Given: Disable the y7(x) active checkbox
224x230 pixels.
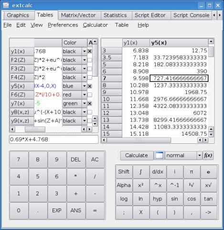Looking at the screenshot, I should [x=90, y=103].
